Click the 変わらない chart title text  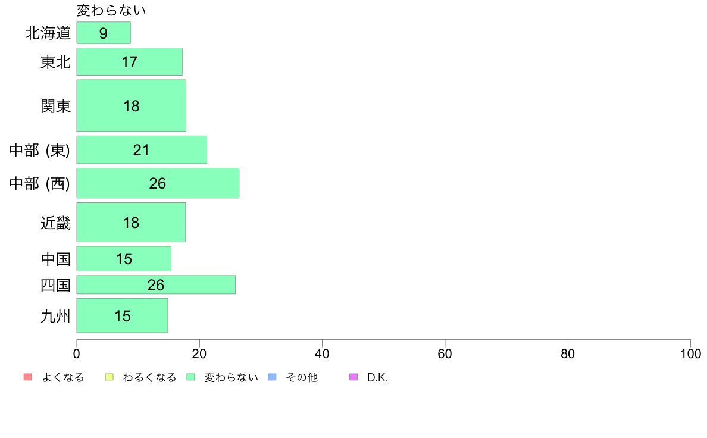[x=112, y=10]
